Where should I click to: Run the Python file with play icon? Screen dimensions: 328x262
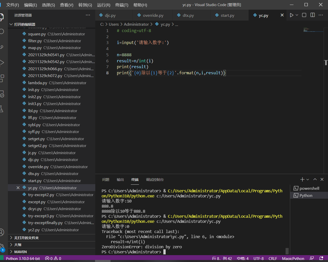[x=291, y=15]
